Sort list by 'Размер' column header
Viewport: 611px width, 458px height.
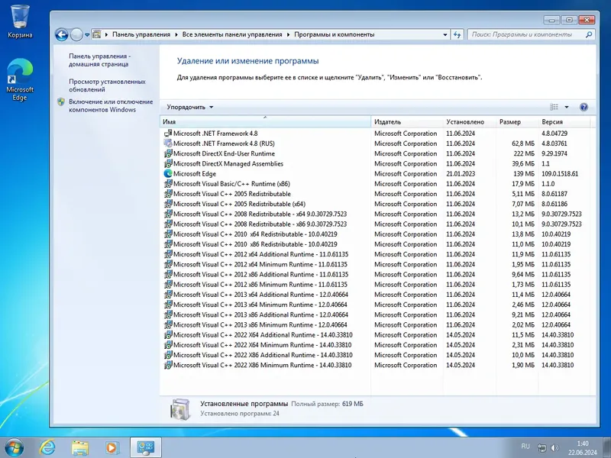[518, 122]
